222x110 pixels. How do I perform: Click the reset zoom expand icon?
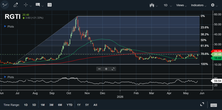113,69
